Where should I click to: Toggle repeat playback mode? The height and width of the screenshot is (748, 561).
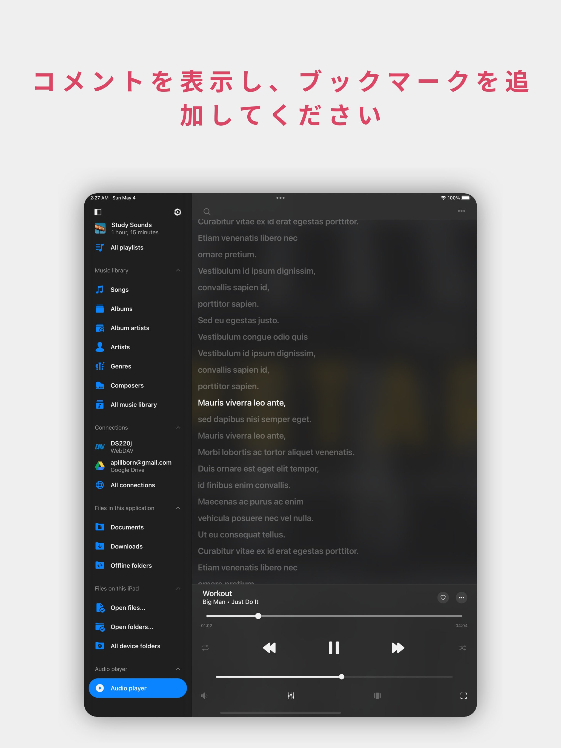[x=205, y=648]
